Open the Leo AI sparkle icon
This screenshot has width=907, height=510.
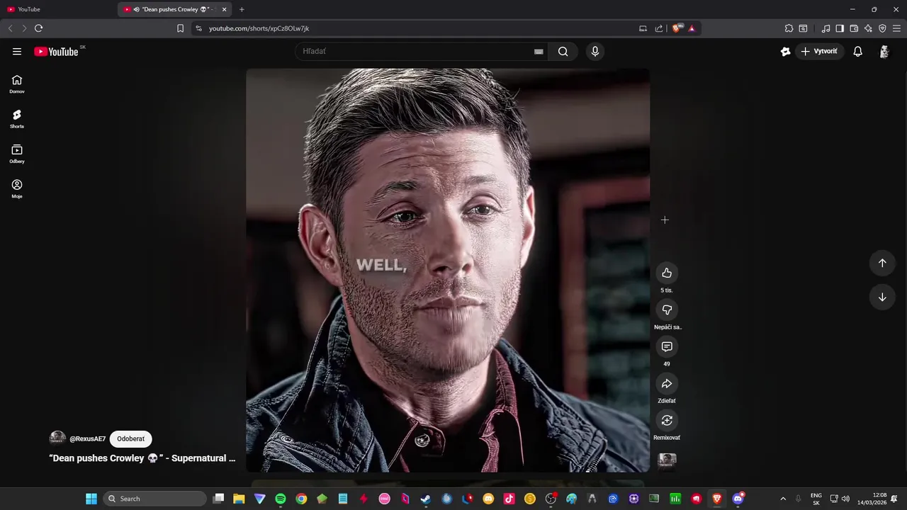(x=868, y=28)
